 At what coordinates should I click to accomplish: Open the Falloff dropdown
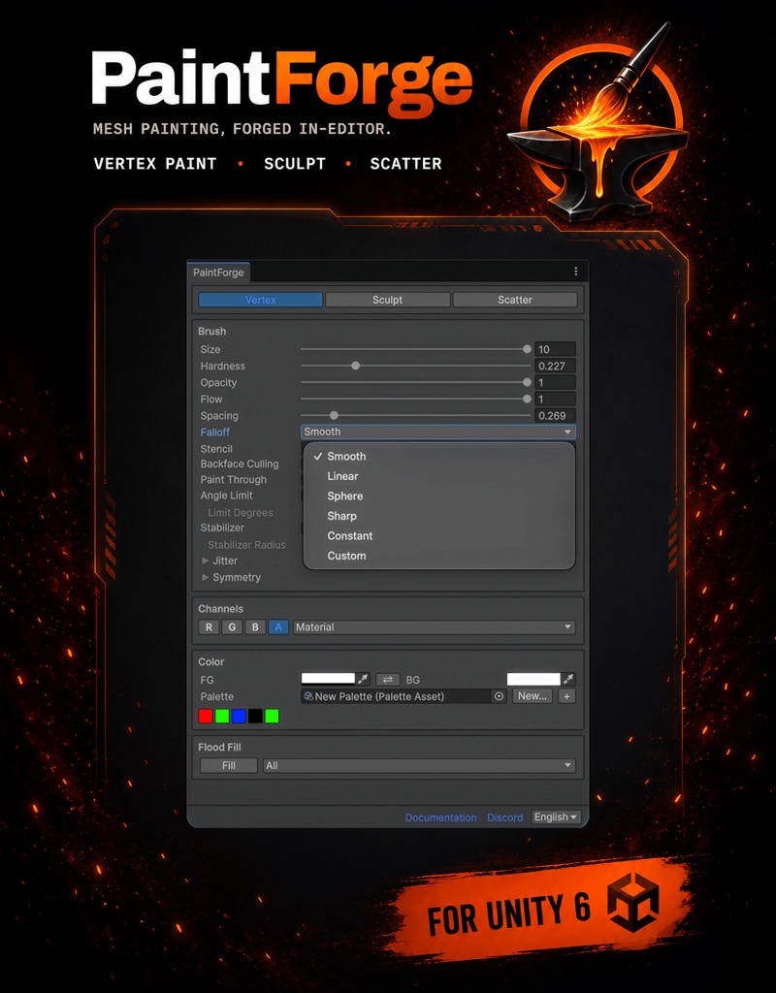437,432
